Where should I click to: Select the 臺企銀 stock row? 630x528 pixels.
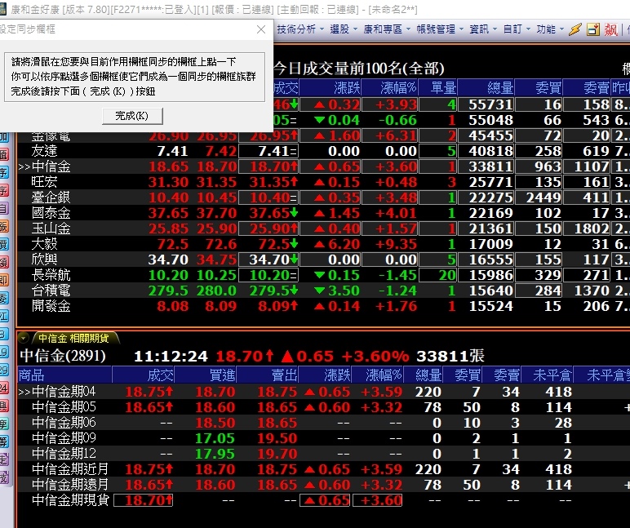coord(323,197)
